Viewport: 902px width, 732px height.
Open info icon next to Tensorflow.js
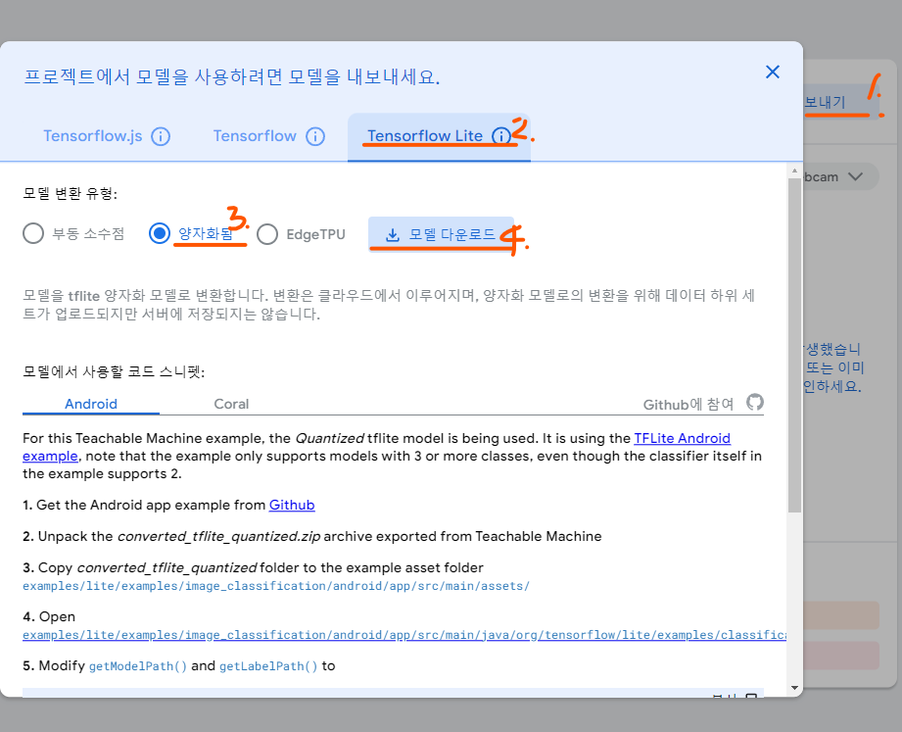click(161, 136)
